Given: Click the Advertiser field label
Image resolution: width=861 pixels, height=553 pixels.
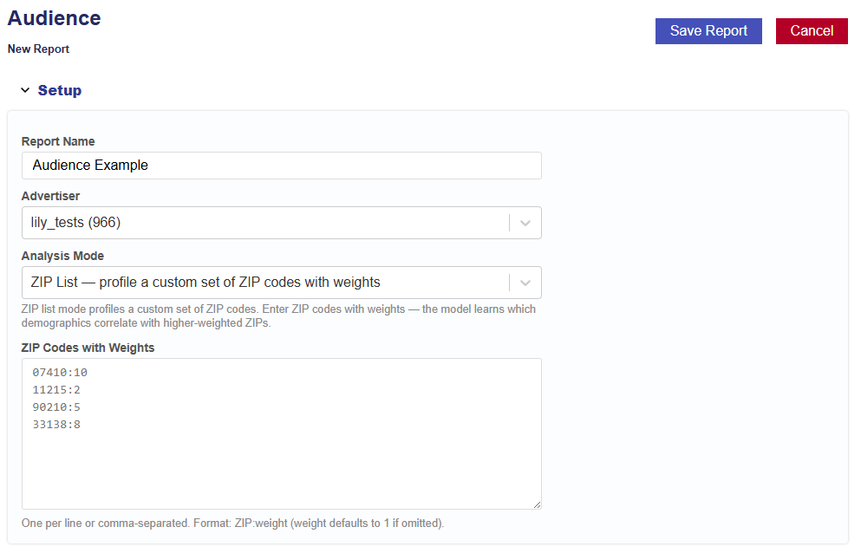Looking at the screenshot, I should coord(50,196).
